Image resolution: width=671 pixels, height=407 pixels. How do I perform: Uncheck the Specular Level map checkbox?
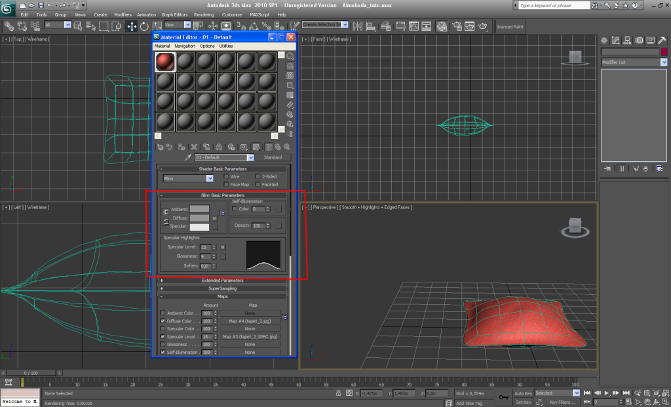pos(163,337)
